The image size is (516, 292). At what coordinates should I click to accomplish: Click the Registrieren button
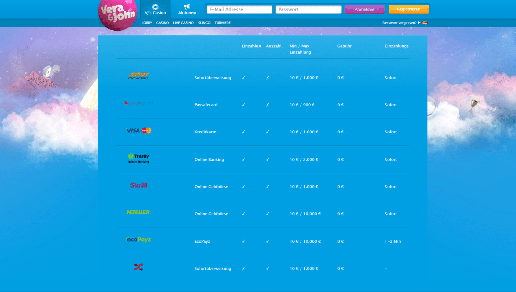coord(408,9)
